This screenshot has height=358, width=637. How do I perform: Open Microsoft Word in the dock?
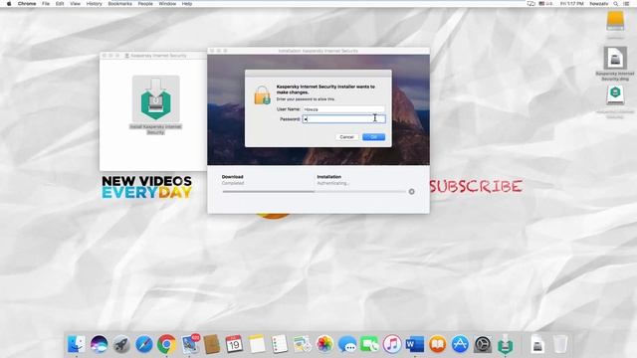pos(414,344)
